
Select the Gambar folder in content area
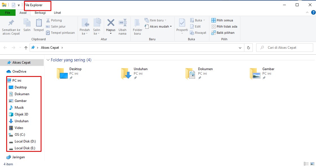tap(262, 73)
